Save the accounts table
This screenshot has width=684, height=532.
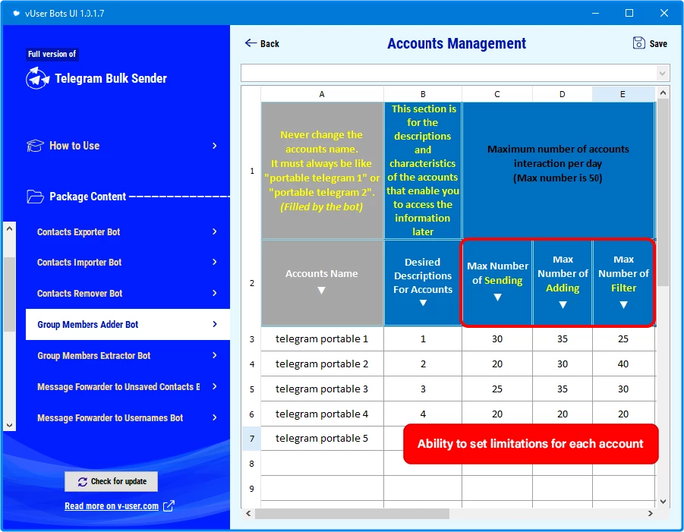coord(650,43)
